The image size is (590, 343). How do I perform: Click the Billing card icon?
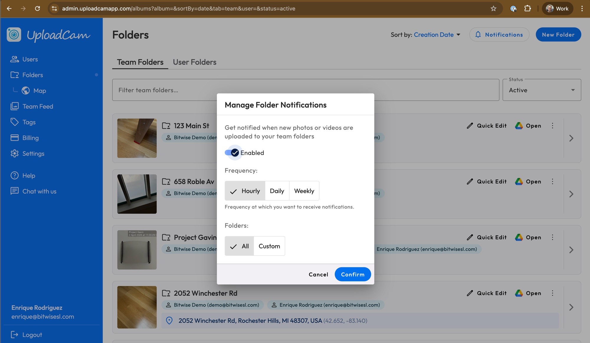(x=14, y=138)
